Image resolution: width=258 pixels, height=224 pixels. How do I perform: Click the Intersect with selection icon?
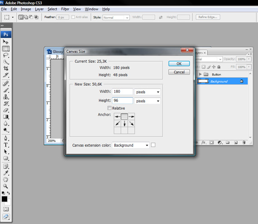click(36, 17)
